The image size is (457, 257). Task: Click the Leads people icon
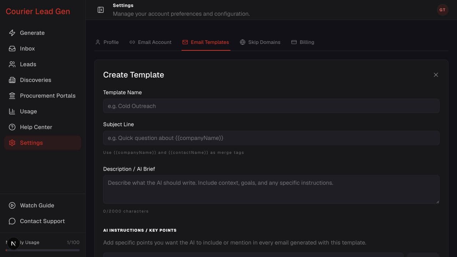coord(12,64)
